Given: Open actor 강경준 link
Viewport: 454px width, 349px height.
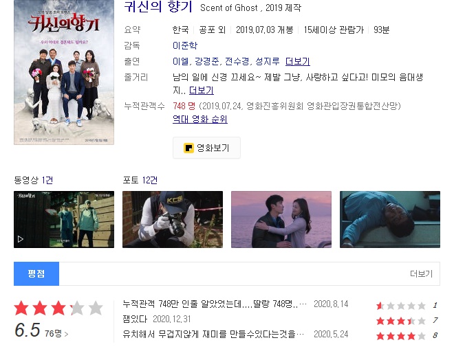Looking at the screenshot, I should [x=207, y=61].
